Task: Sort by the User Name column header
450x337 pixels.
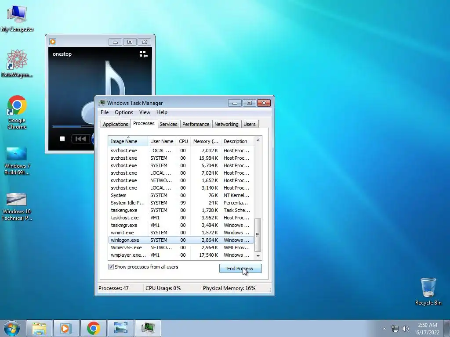Action: [x=162, y=141]
